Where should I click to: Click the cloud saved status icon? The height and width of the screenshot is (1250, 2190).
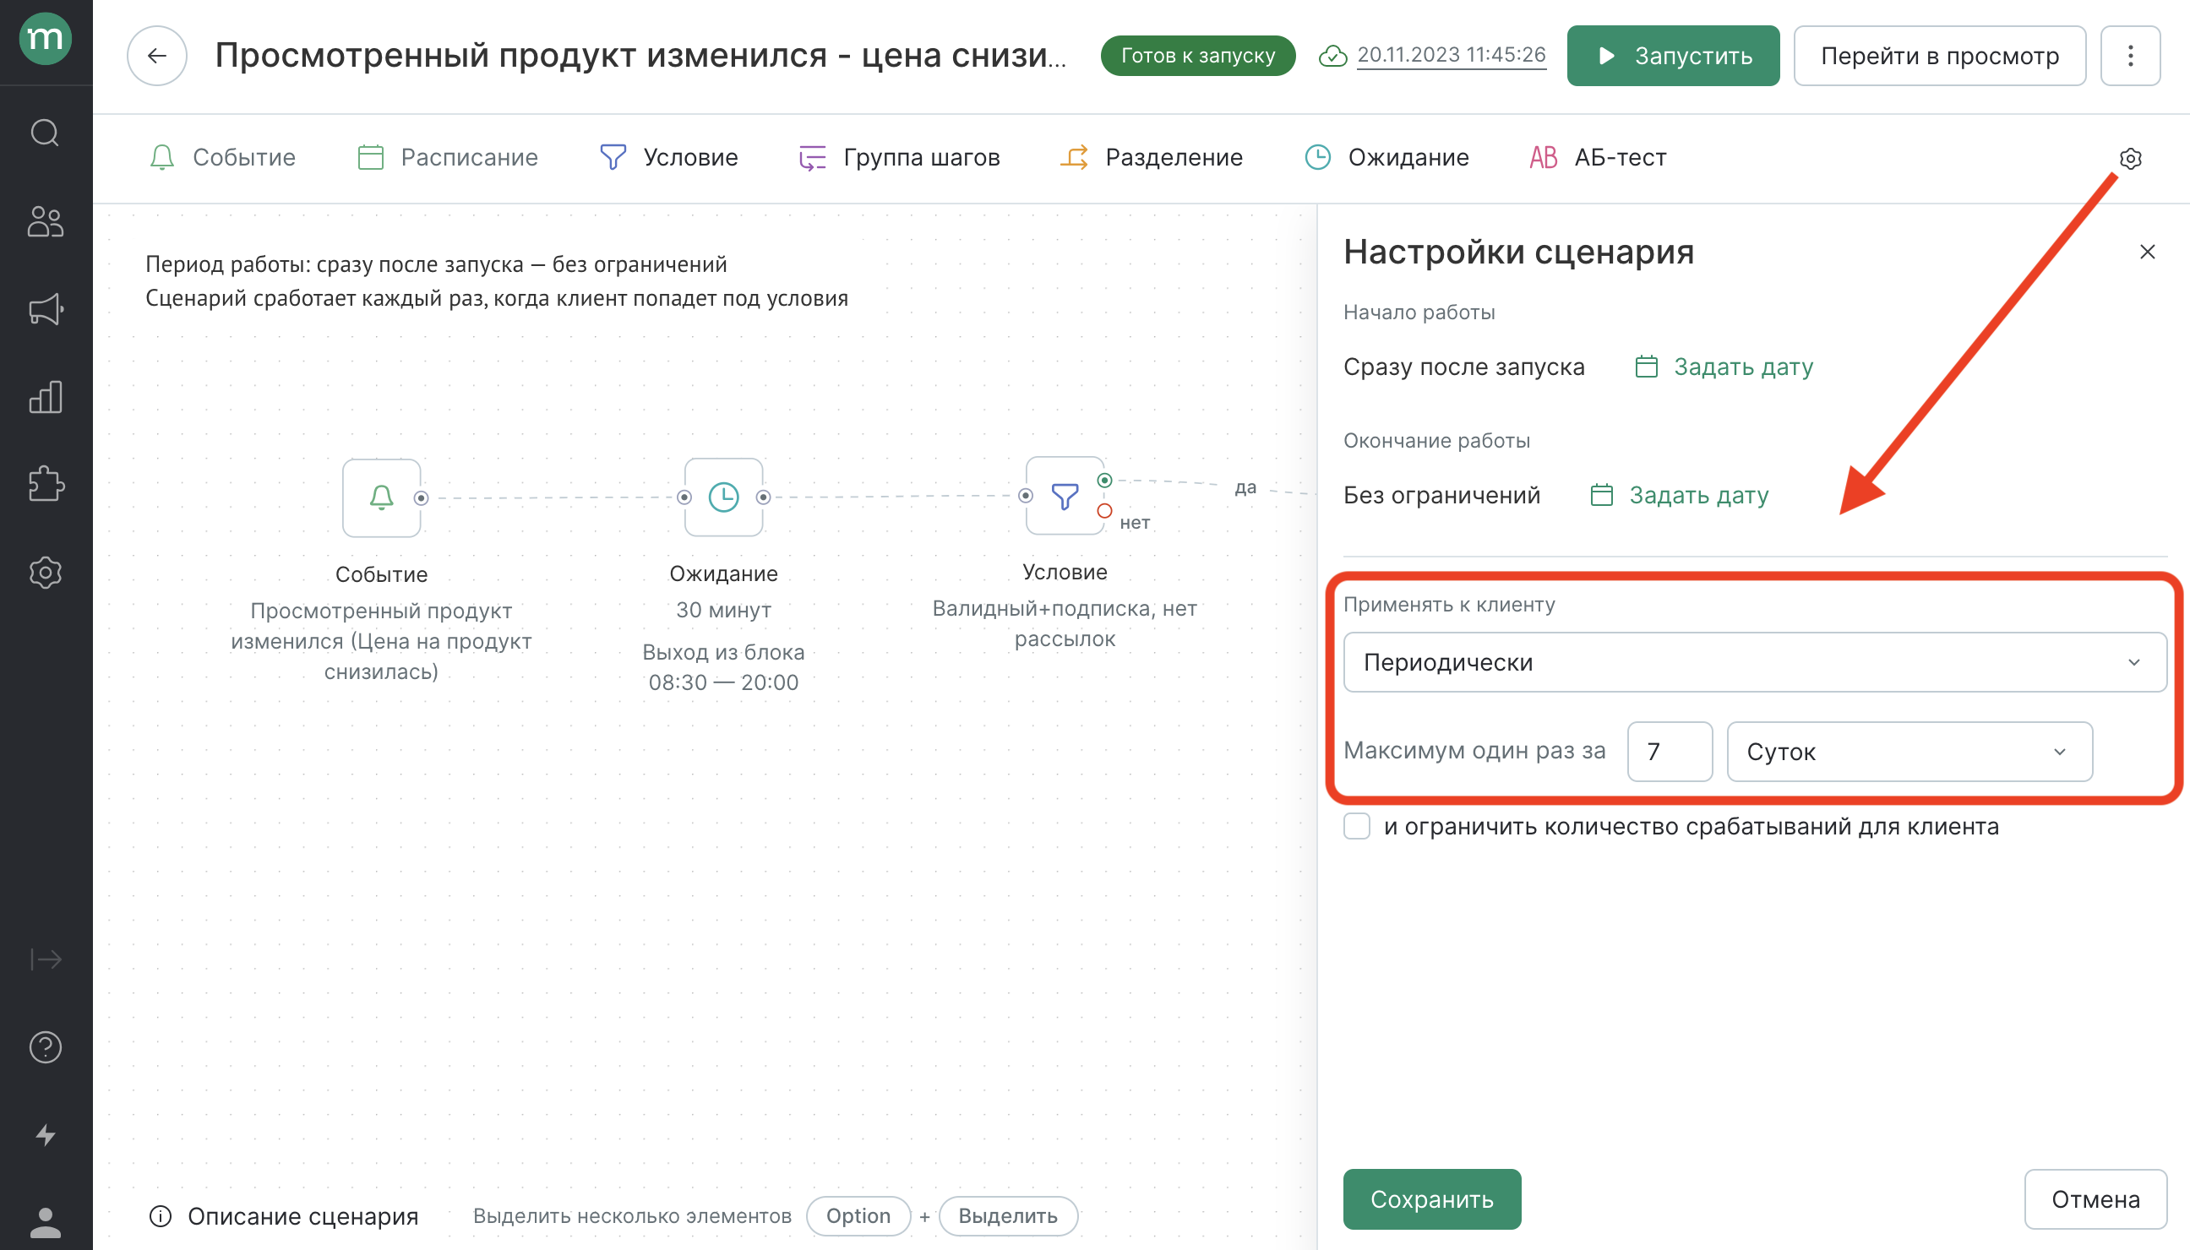(x=1332, y=56)
